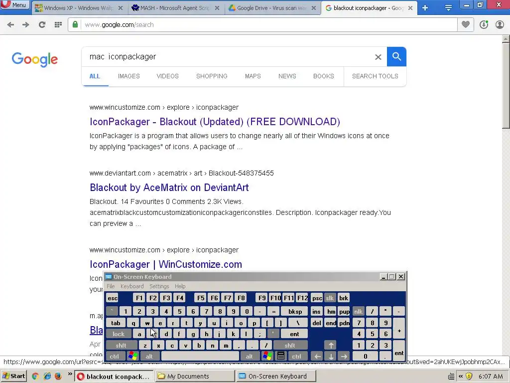Toggle the right alt key

(249, 356)
